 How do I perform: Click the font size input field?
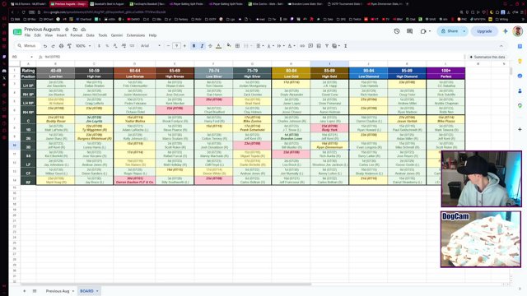tap(176, 46)
